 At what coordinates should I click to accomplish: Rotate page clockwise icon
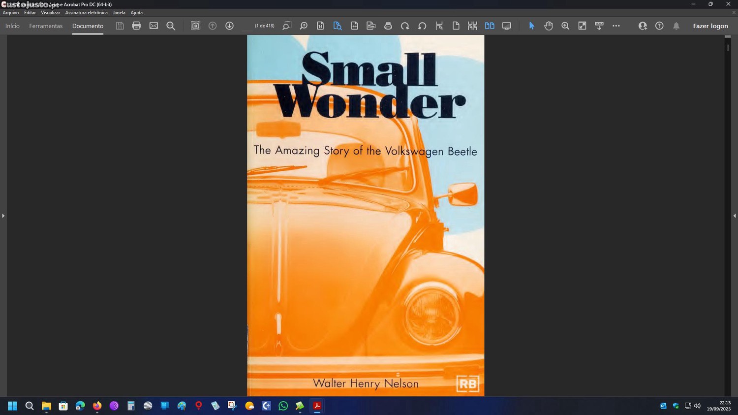click(x=405, y=26)
